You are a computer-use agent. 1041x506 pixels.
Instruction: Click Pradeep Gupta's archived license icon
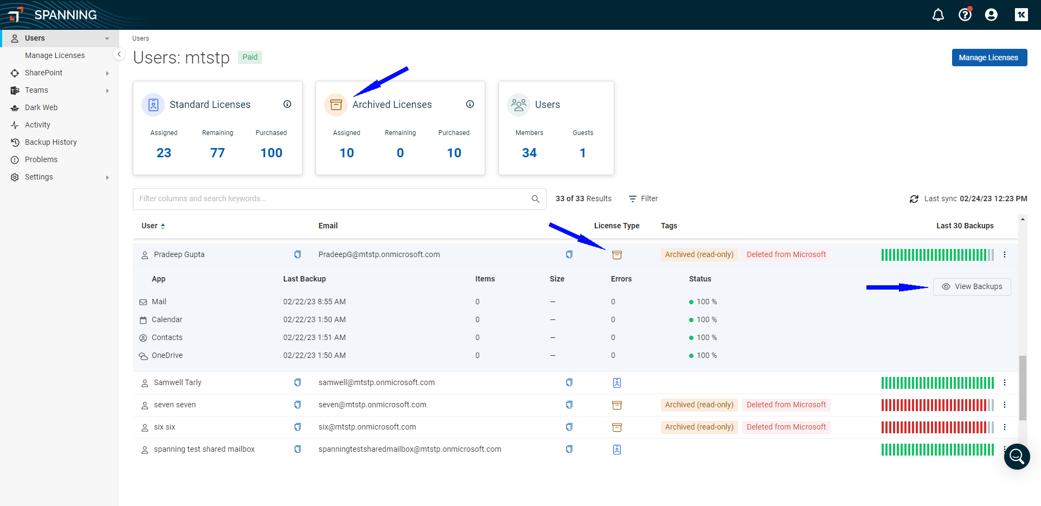pyautogui.click(x=617, y=255)
